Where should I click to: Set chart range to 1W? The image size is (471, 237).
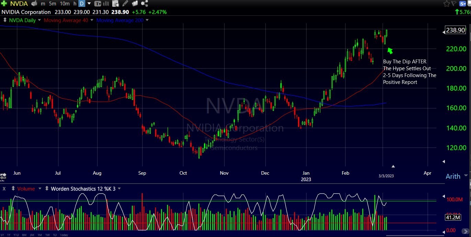48,235
